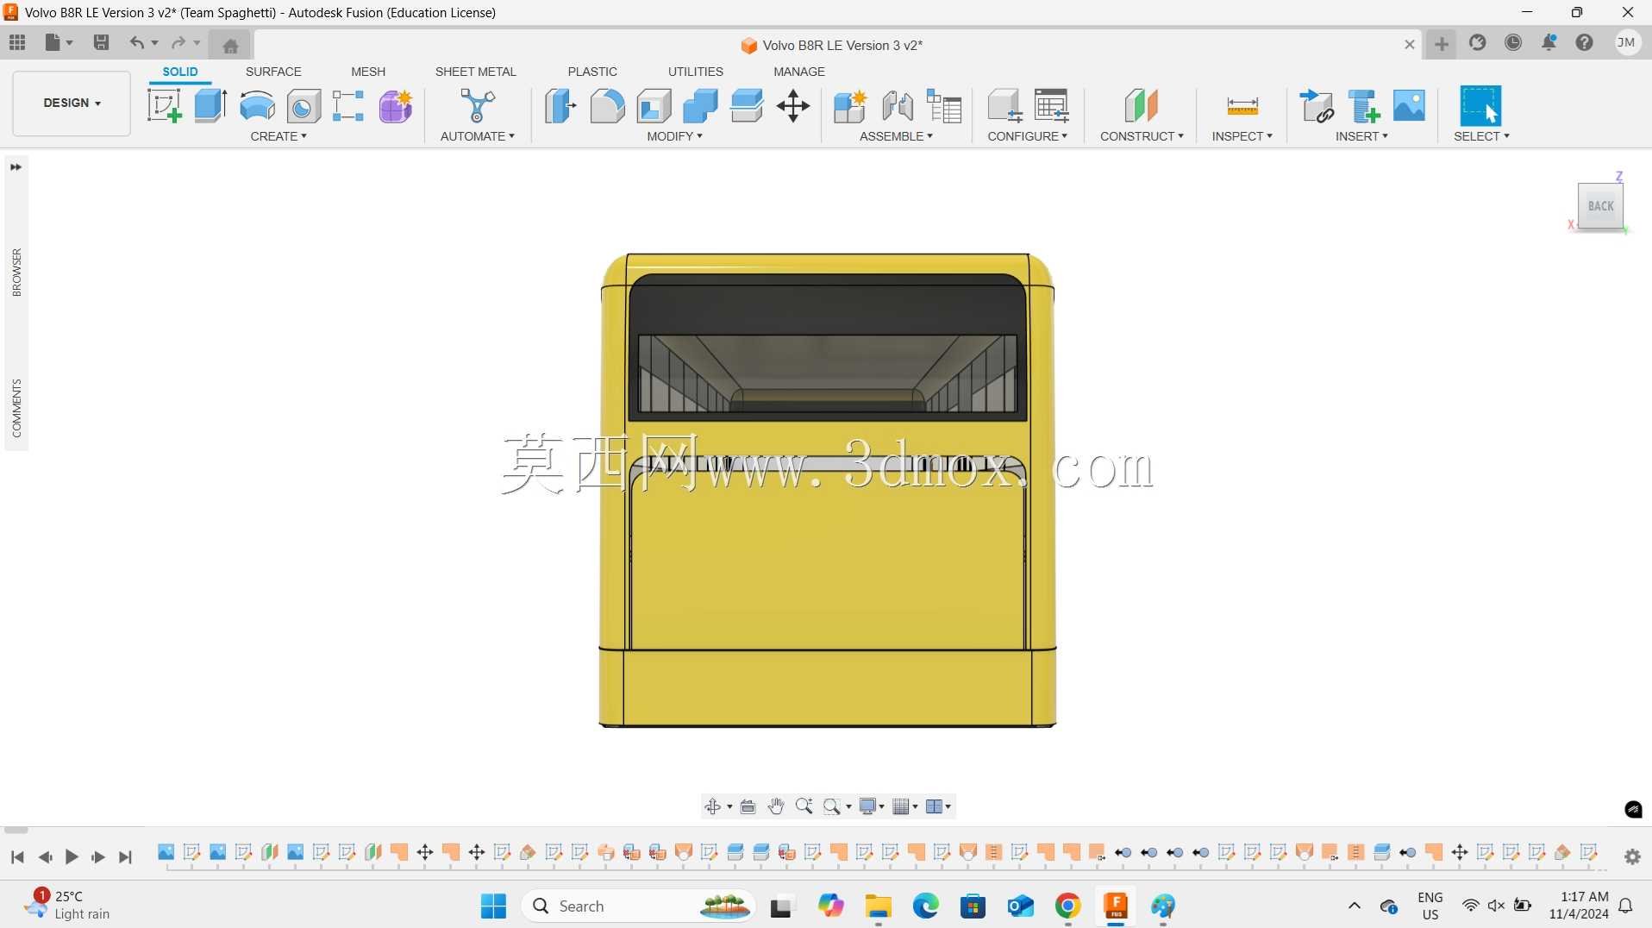This screenshot has height=928, width=1652.
Task: Select the Construct plane tool icon
Action: click(1142, 106)
